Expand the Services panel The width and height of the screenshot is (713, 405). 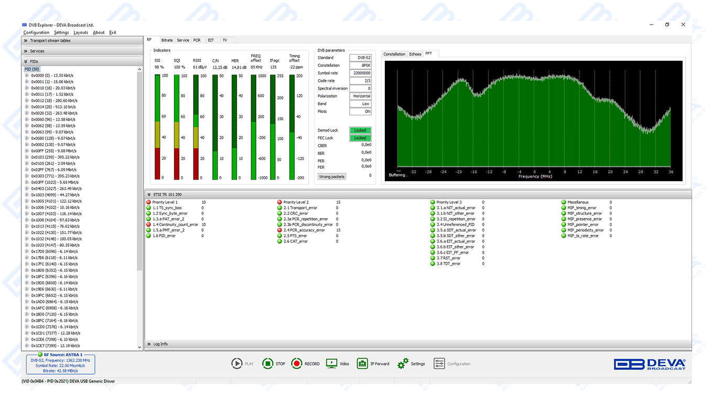(x=25, y=51)
